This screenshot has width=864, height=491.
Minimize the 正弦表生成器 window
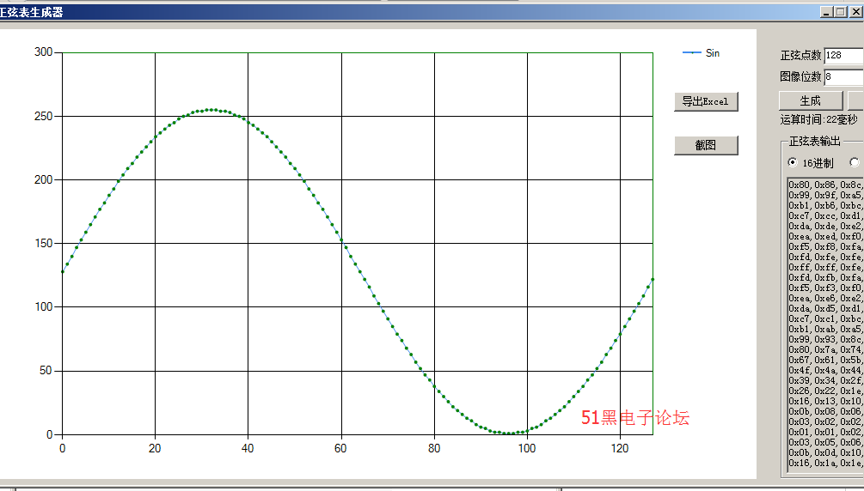(x=826, y=11)
